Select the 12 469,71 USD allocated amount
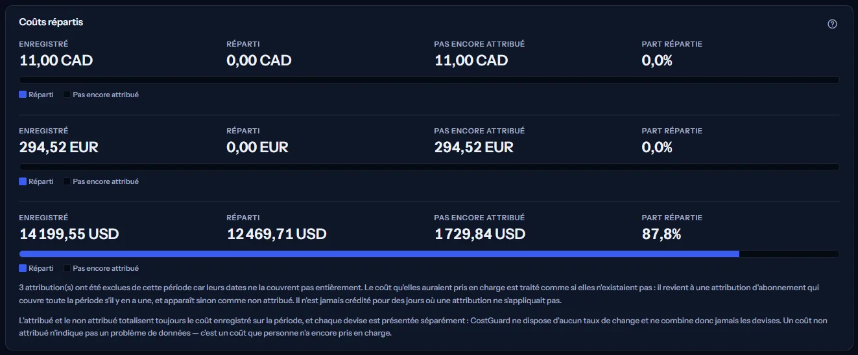Image resolution: width=858 pixels, height=355 pixels. (276, 234)
